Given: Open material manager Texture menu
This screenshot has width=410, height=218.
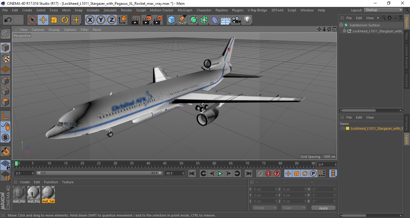Looking at the screenshot, I should point(68,182).
